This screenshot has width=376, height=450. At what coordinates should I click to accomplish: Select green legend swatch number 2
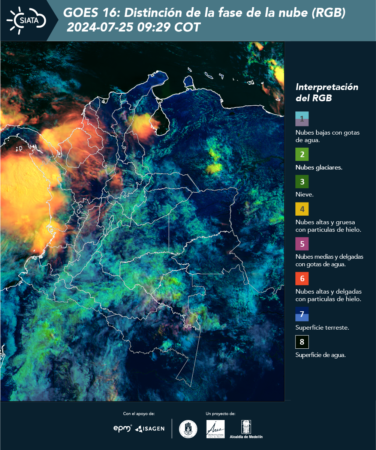(x=302, y=154)
